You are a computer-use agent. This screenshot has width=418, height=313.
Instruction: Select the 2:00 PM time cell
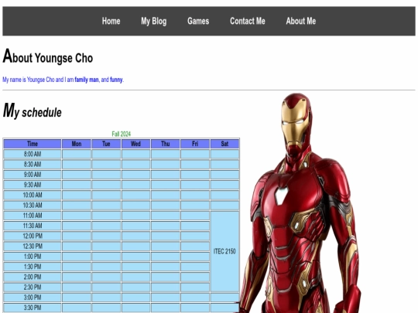(33, 277)
